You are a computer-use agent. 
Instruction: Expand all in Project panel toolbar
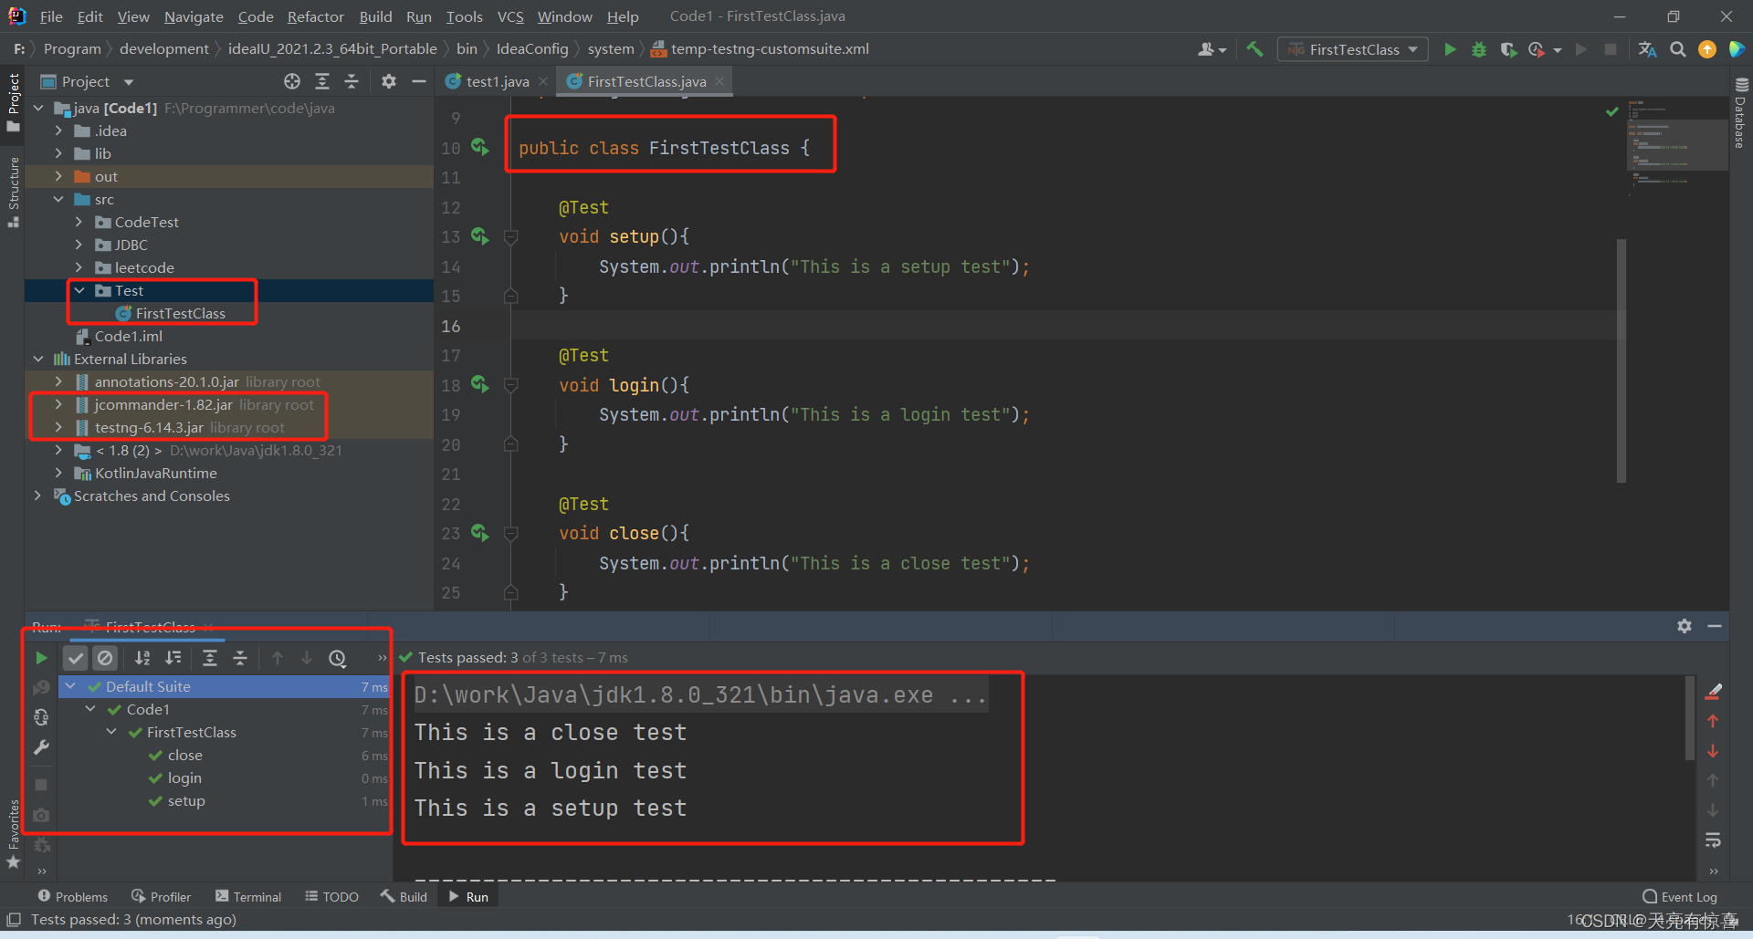point(322,81)
